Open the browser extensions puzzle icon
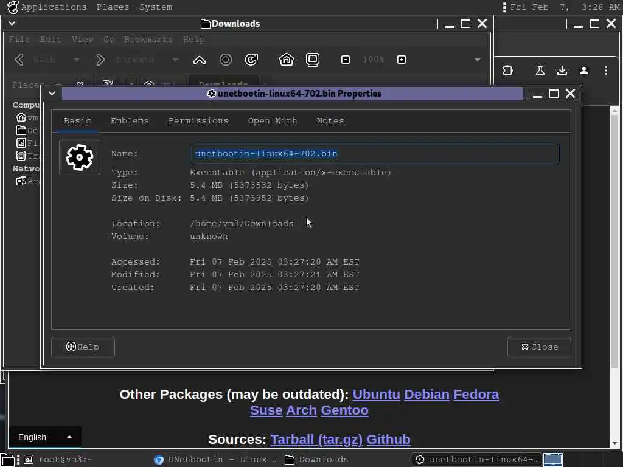Viewport: 623px width, 467px height. click(507, 71)
